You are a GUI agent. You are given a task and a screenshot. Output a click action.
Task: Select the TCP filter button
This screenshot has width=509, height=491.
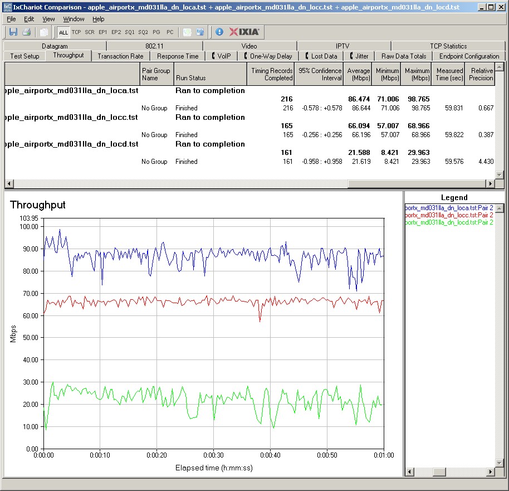(x=76, y=32)
